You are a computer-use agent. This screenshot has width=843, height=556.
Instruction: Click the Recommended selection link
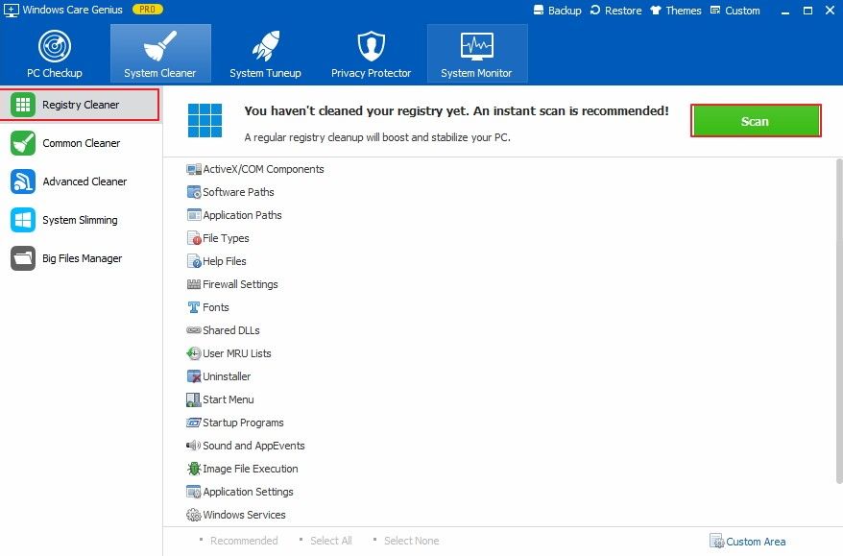pos(244,541)
